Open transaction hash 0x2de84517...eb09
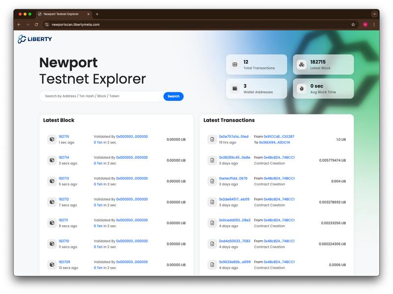The height and width of the screenshot is (294, 393). (x=234, y=199)
